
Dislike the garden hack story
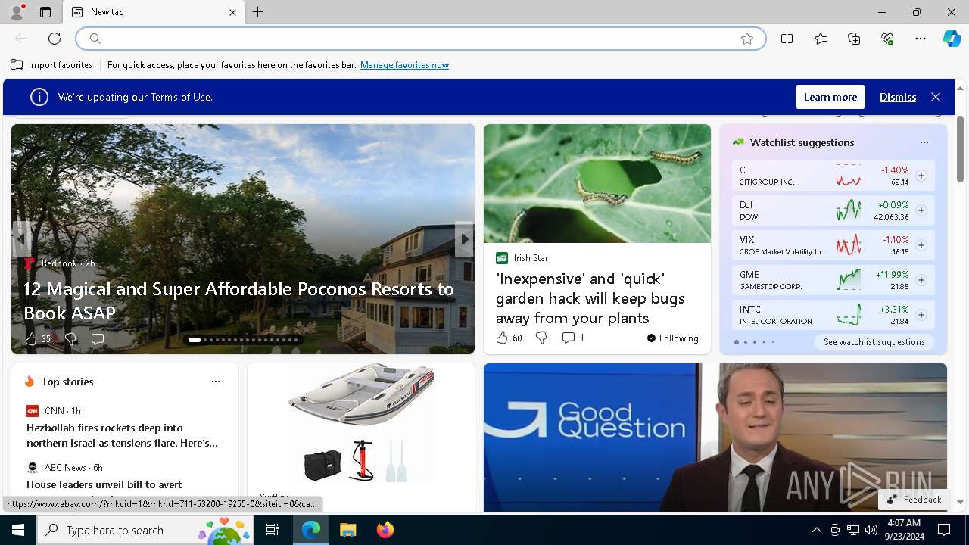click(x=541, y=338)
